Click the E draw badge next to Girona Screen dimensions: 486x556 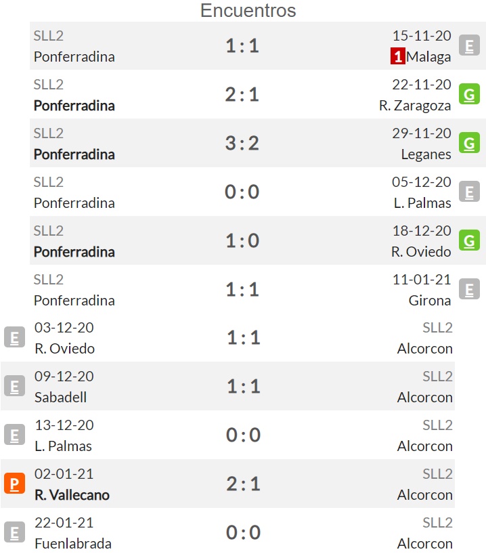click(469, 289)
